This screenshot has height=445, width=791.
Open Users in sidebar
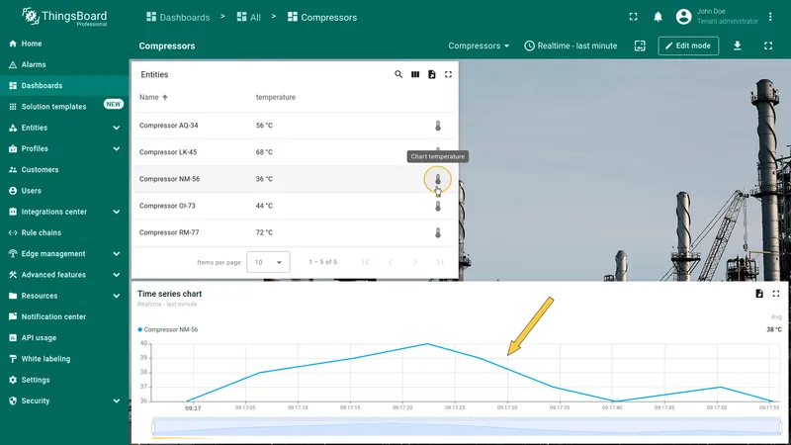click(x=64, y=191)
